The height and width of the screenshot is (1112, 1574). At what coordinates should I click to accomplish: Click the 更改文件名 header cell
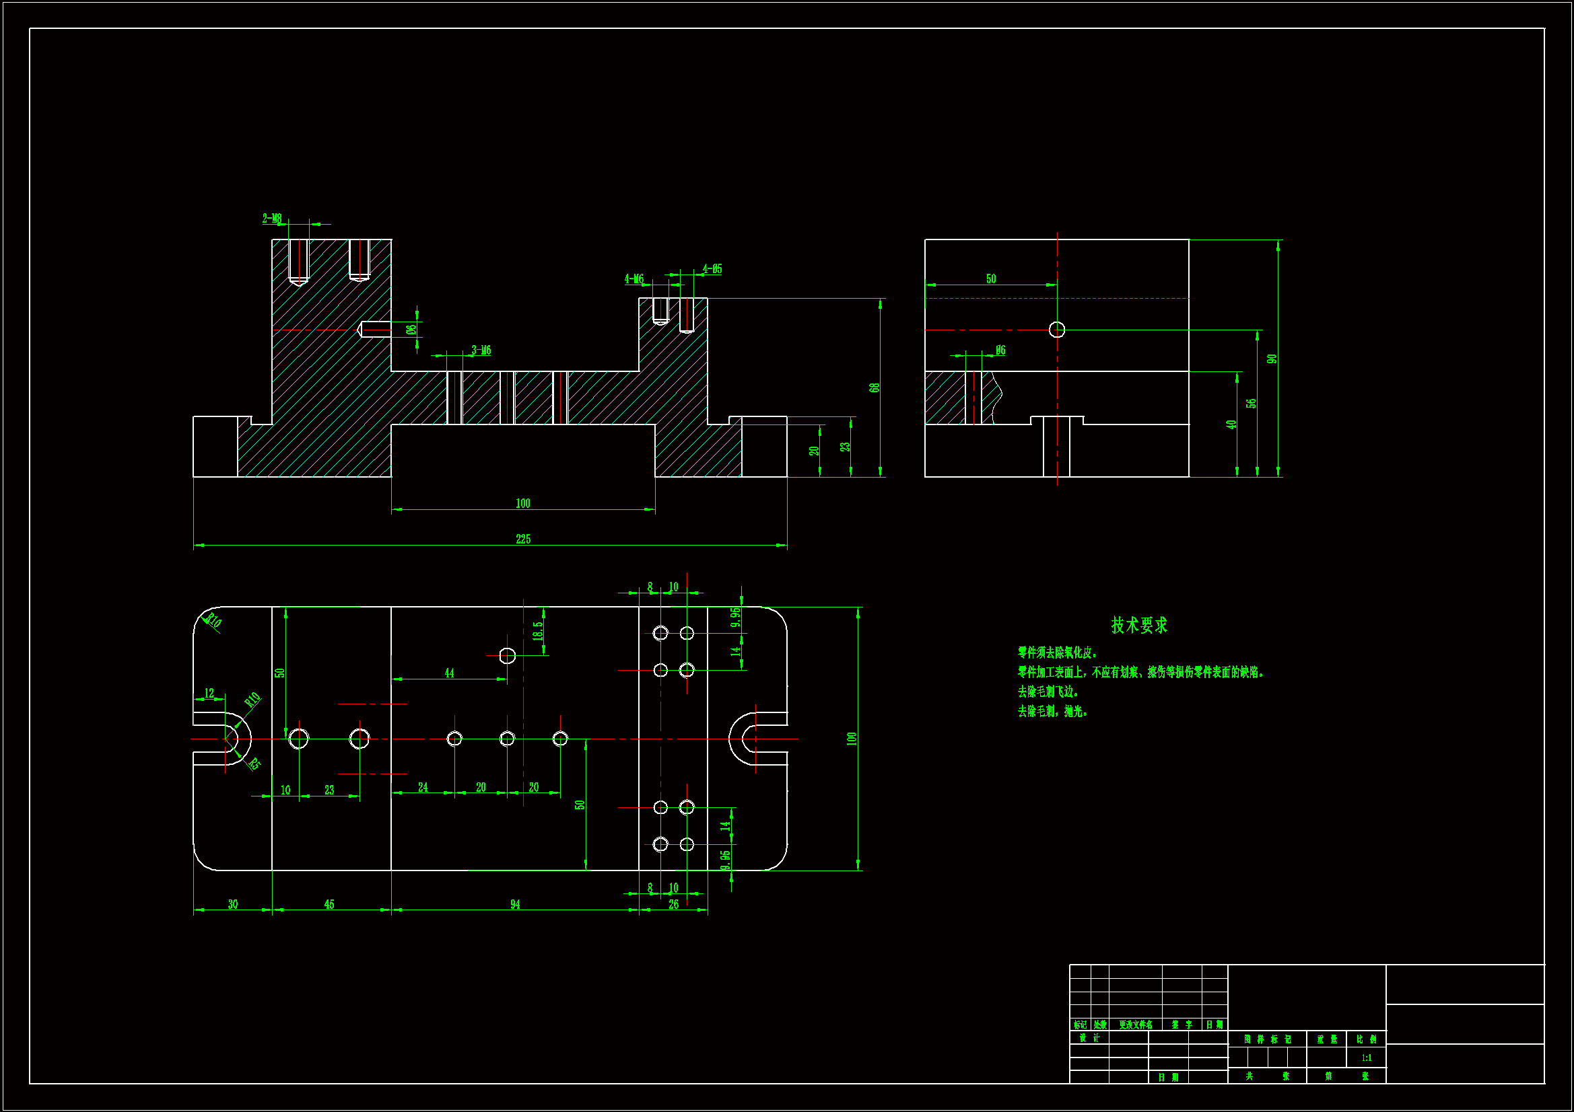coord(1135,1025)
